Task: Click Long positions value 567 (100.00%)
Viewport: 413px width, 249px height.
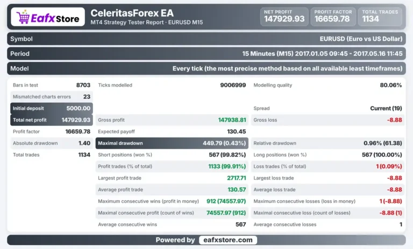Action: tap(382, 155)
